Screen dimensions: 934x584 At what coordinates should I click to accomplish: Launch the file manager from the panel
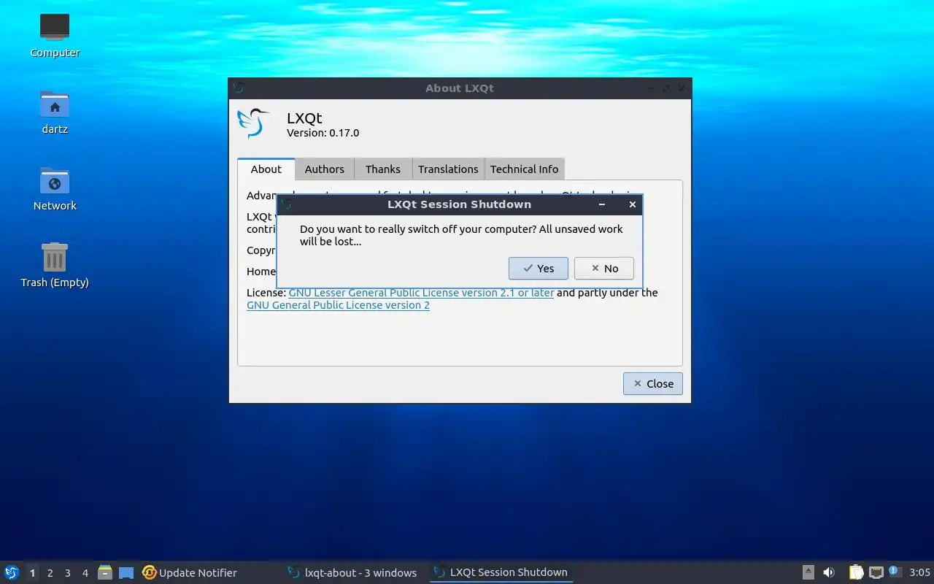click(x=105, y=573)
